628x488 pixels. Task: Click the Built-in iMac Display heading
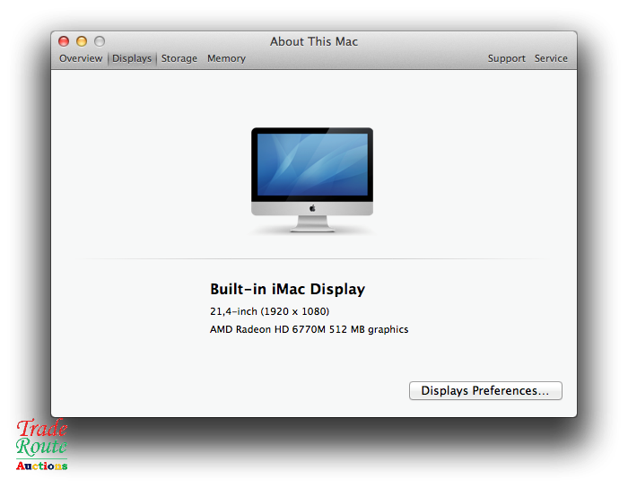click(x=288, y=289)
